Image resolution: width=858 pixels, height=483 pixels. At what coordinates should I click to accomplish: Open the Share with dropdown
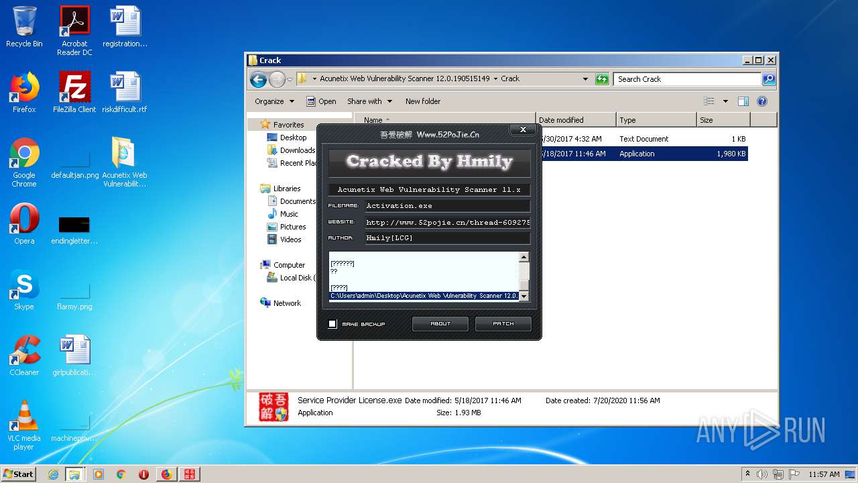369,101
